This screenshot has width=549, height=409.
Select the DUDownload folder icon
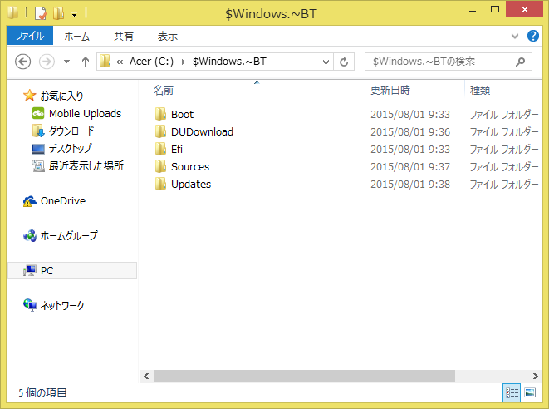(160, 131)
